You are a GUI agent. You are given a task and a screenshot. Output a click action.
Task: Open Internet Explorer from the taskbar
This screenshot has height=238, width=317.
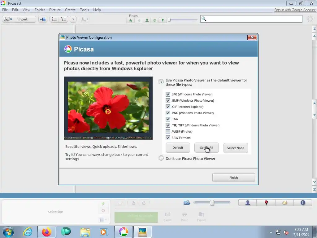(x=28, y=232)
